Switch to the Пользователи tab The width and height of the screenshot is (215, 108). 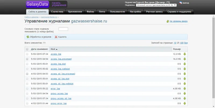[117, 12]
